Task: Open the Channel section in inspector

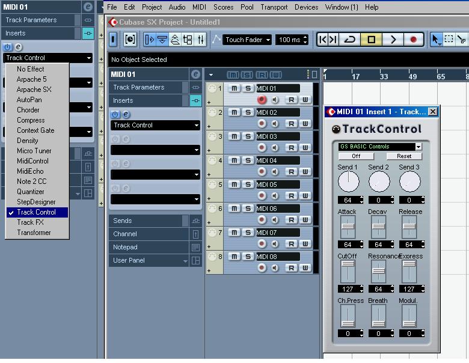Action: coord(149,234)
